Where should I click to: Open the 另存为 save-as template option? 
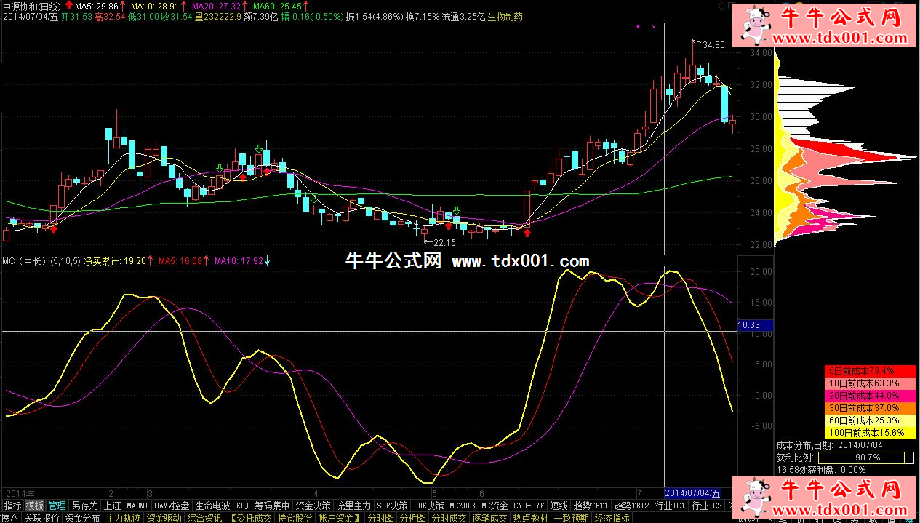point(85,506)
